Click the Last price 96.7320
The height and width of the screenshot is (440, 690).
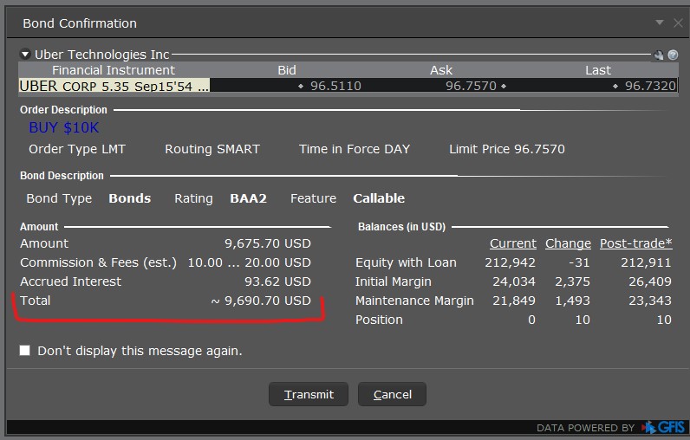click(650, 86)
